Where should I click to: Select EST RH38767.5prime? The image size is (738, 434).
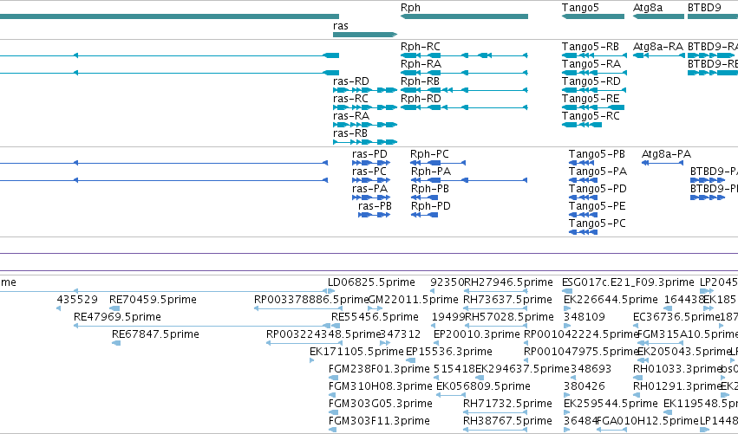[x=508, y=421]
